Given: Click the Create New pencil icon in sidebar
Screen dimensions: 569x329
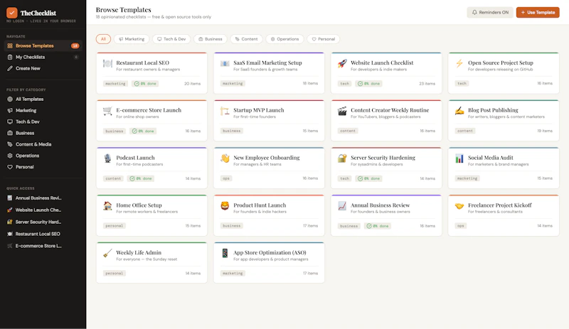Looking at the screenshot, I should [x=10, y=68].
